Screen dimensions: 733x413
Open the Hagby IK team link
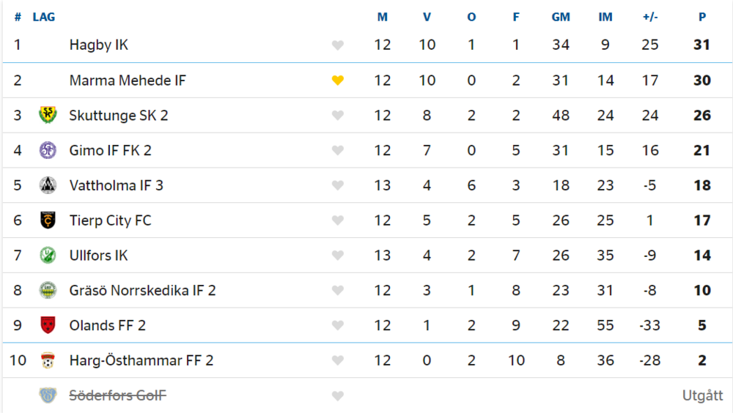pos(99,45)
